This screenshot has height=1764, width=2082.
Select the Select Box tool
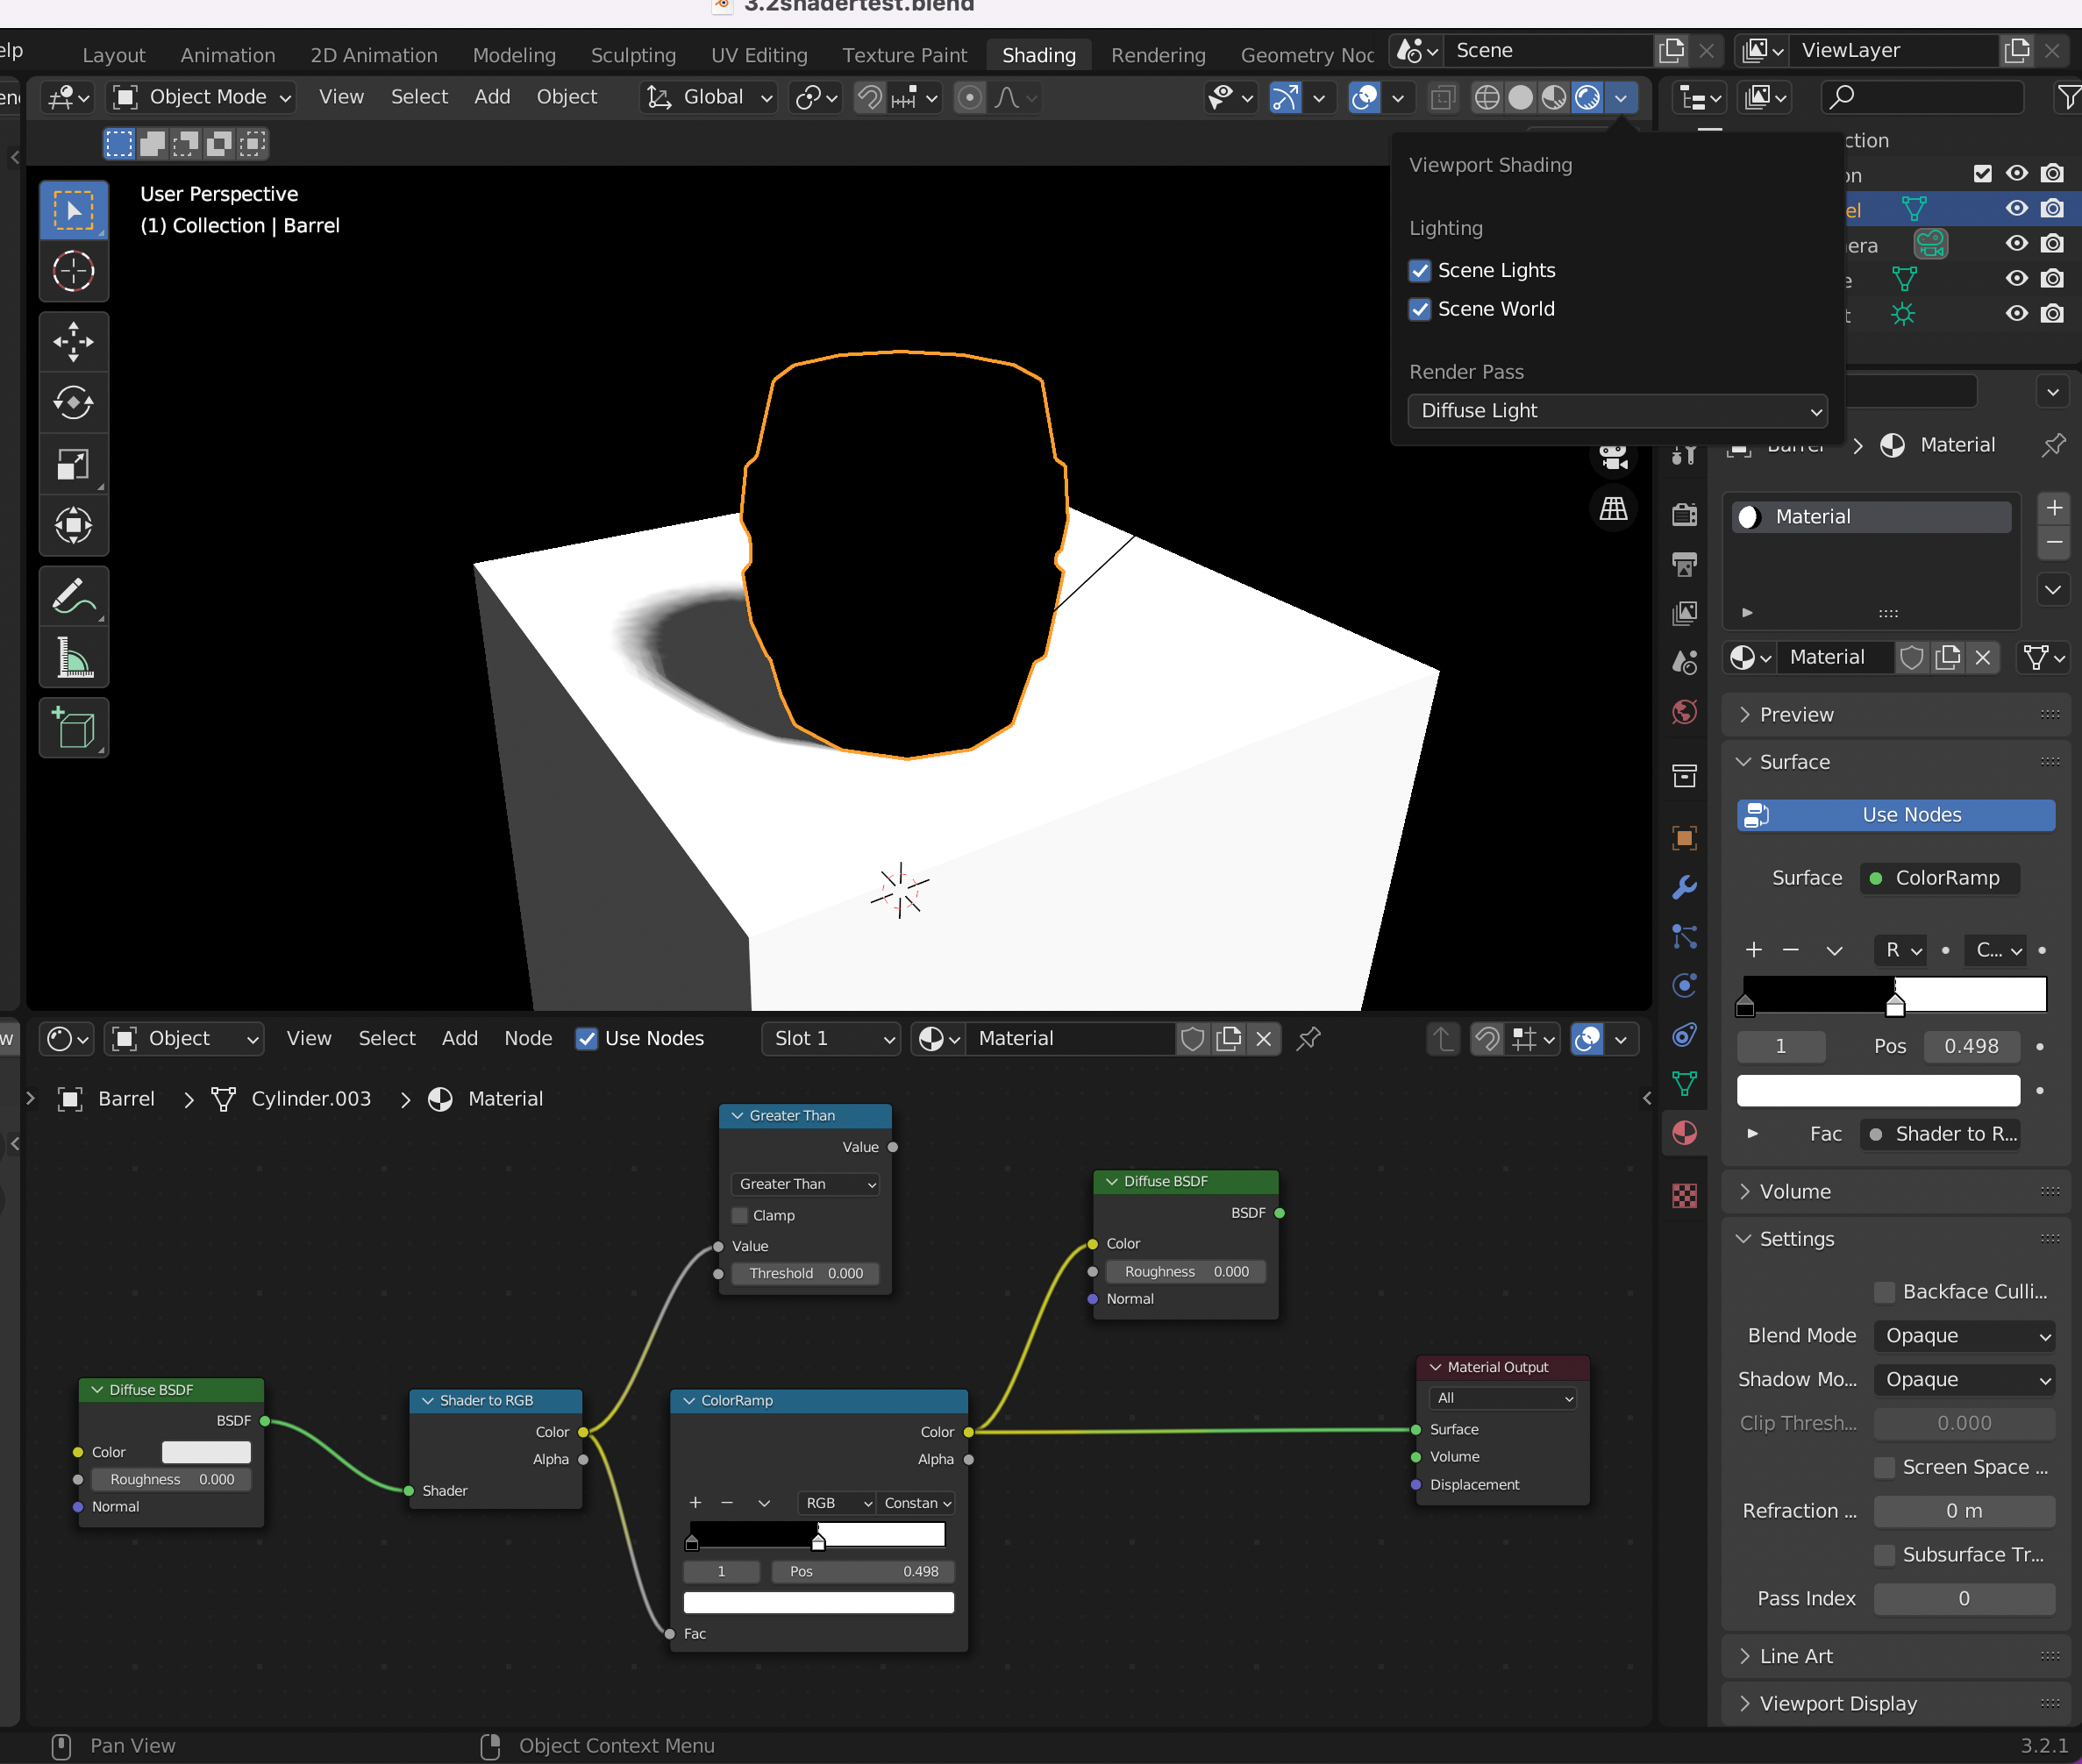click(x=73, y=211)
